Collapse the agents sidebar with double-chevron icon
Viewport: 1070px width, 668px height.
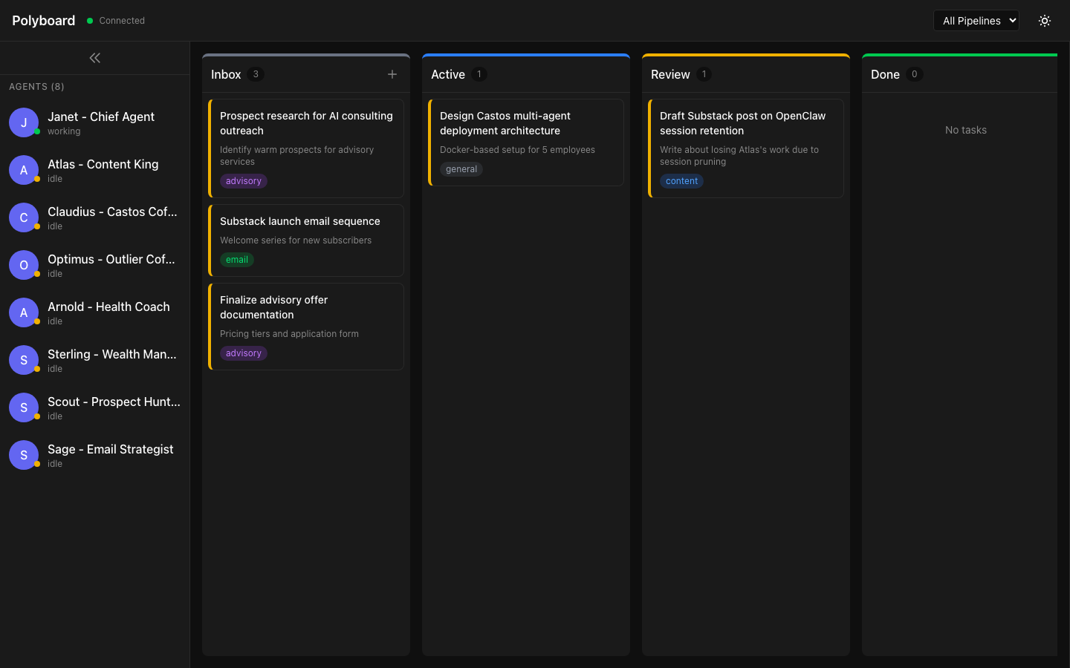click(x=94, y=58)
